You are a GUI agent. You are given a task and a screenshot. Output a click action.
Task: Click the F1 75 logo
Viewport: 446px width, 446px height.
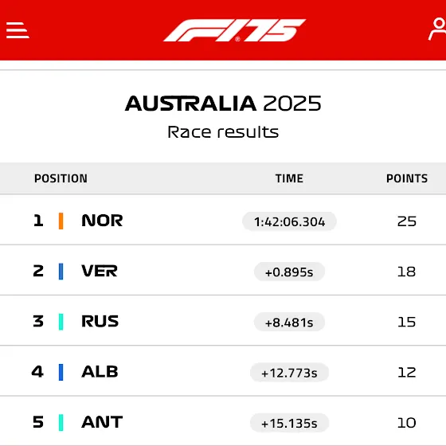tap(234, 30)
